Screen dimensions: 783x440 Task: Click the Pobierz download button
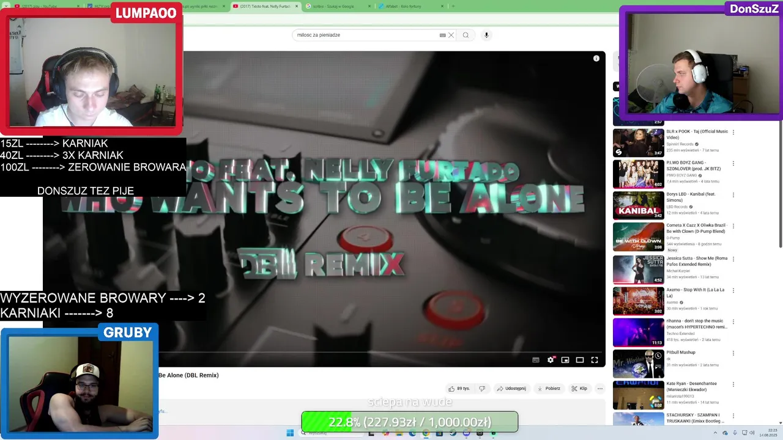[x=549, y=389]
